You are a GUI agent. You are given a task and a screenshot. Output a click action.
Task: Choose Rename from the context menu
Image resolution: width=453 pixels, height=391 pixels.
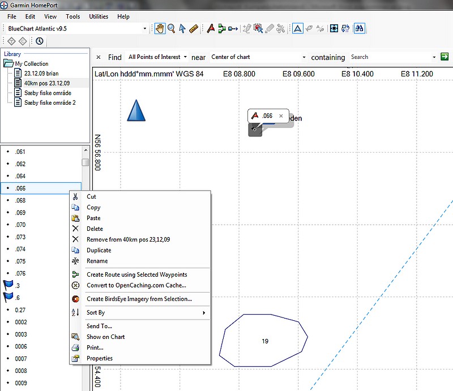(x=140, y=261)
